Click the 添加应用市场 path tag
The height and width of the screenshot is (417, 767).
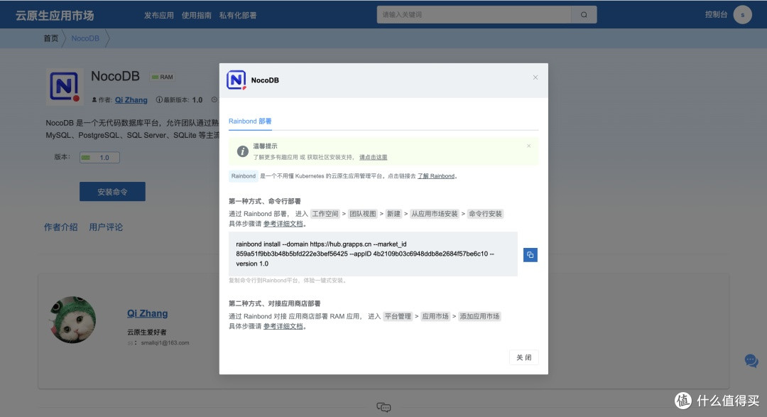pyautogui.click(x=479, y=317)
